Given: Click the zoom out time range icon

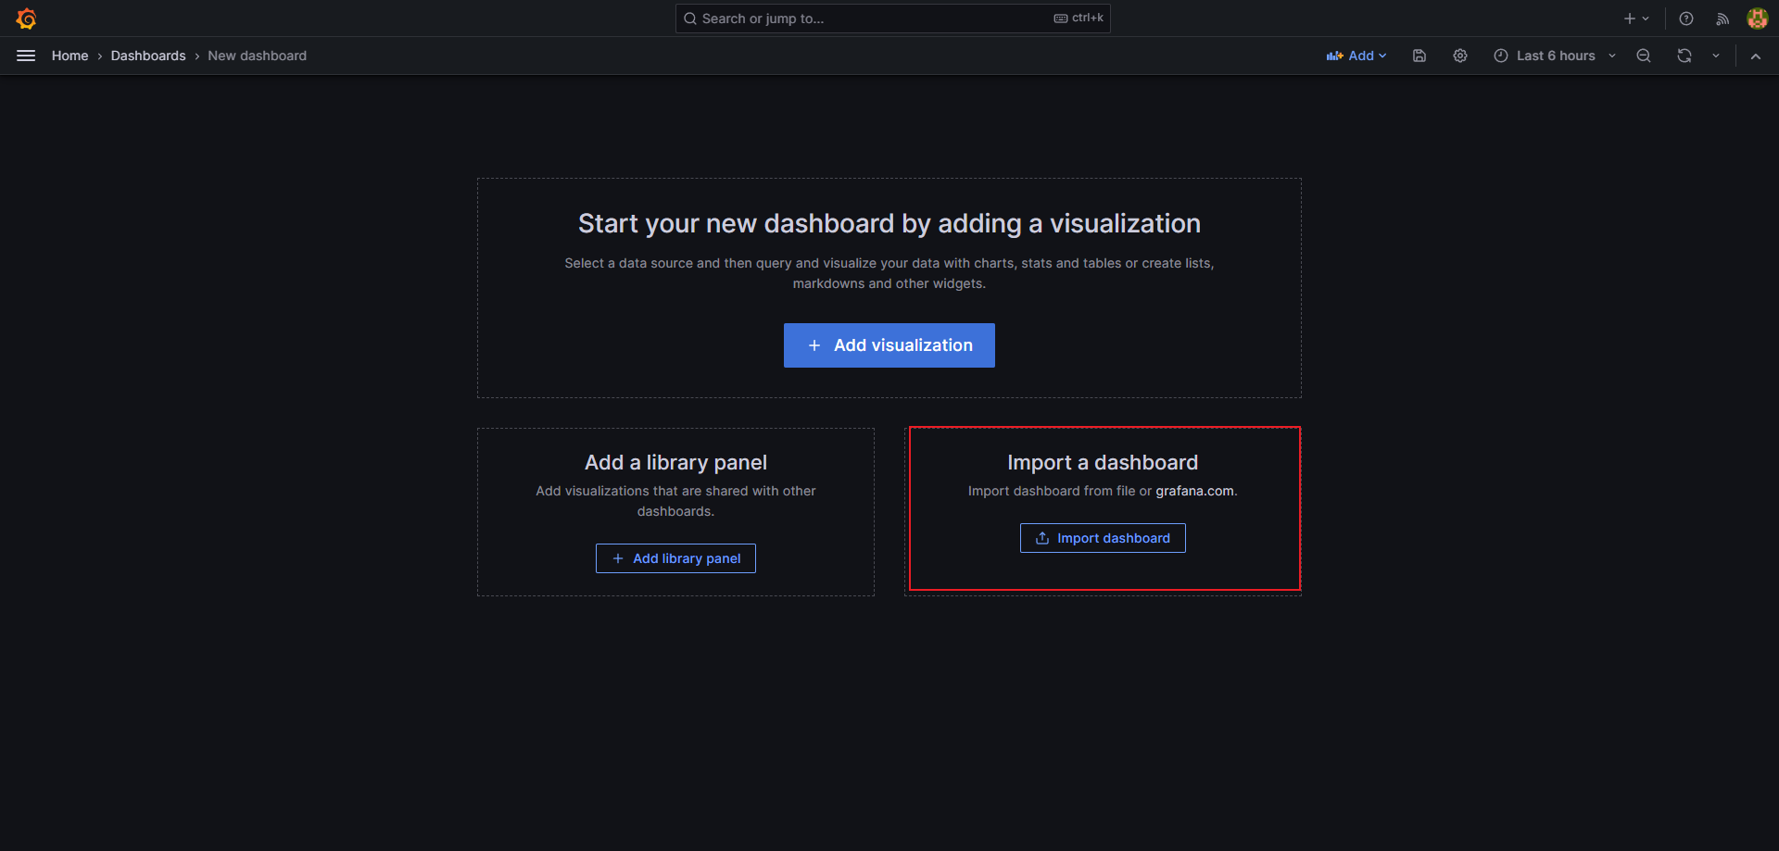Looking at the screenshot, I should click(1643, 56).
